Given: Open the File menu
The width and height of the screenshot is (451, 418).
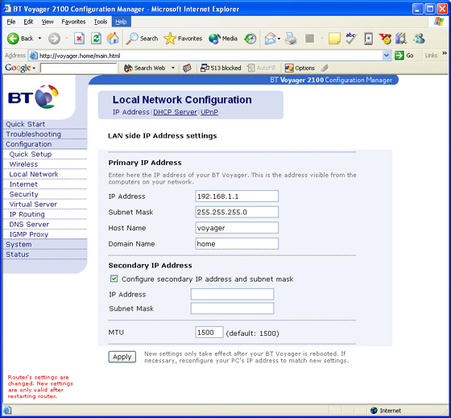Looking at the screenshot, I should pos(11,22).
